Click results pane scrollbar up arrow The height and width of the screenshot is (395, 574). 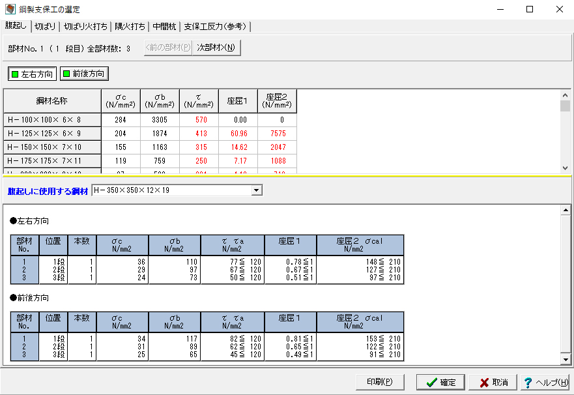(x=566, y=210)
